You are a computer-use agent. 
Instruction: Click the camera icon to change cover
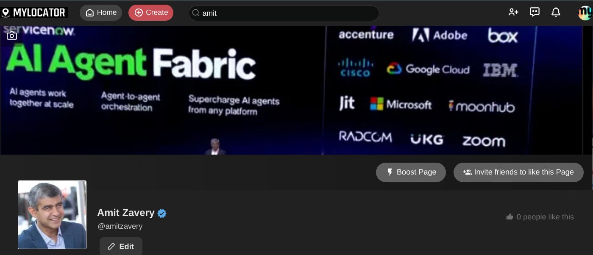click(12, 36)
